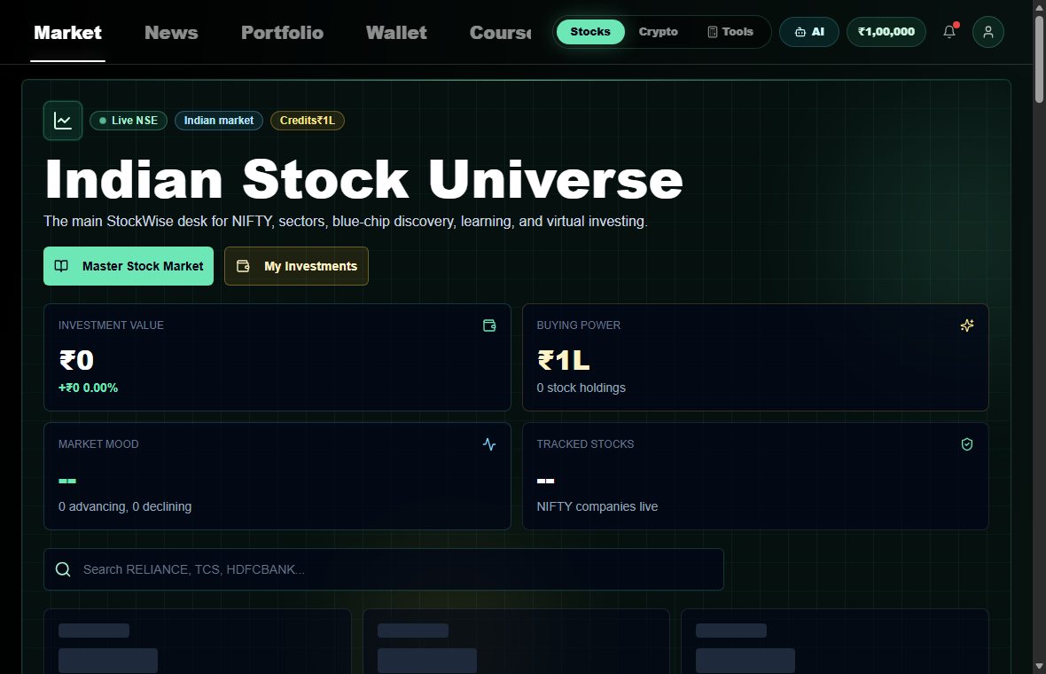This screenshot has height=674, width=1046.
Task: Click the Credits ₹1L badge
Action: click(308, 121)
